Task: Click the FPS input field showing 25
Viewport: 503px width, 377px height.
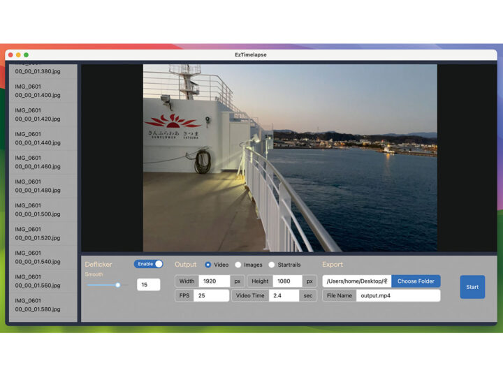Action: (x=212, y=295)
